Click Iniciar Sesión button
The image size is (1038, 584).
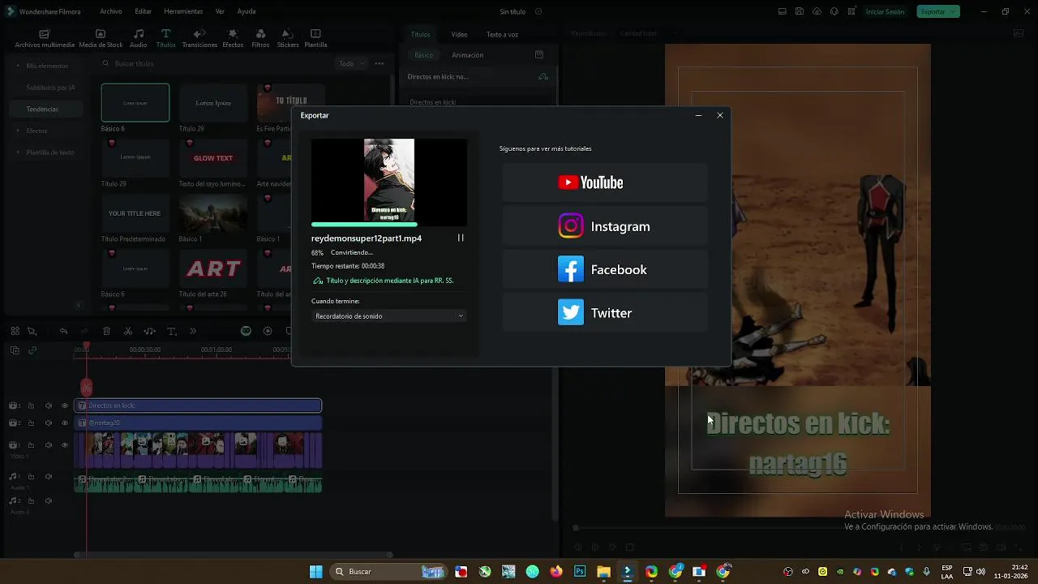click(x=885, y=11)
